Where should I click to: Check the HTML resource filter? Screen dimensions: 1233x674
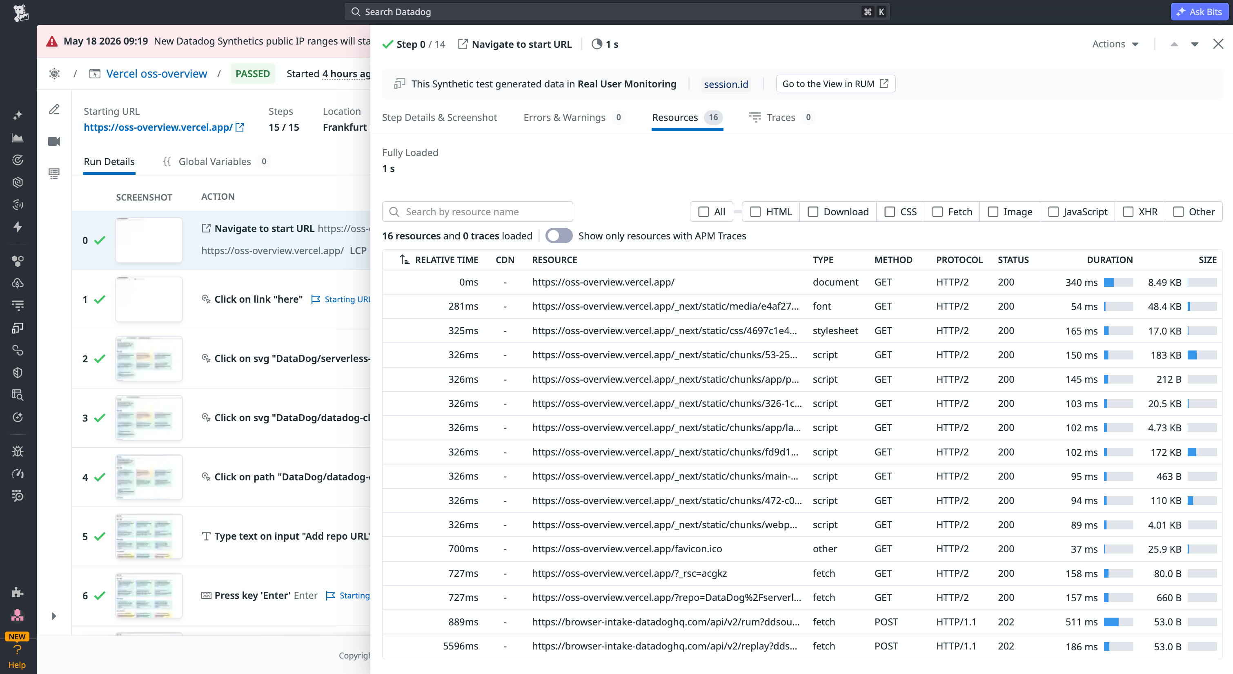click(755, 212)
